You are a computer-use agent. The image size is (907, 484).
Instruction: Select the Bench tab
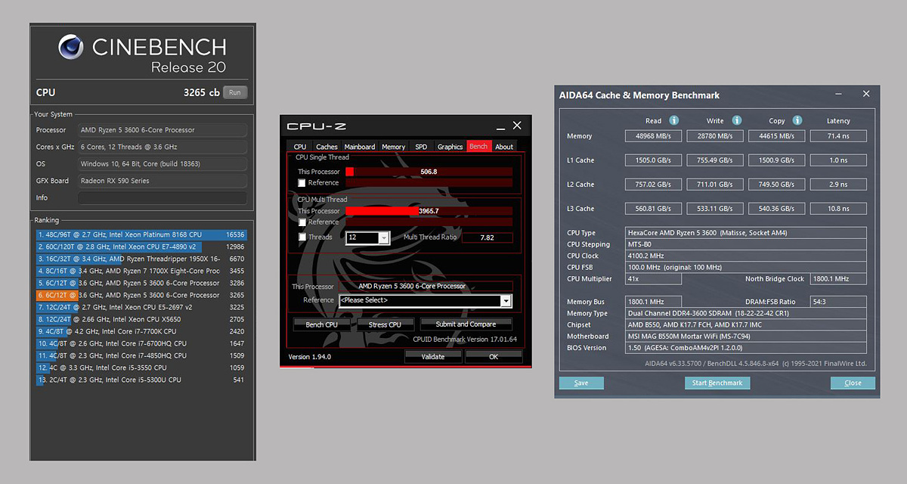(478, 146)
